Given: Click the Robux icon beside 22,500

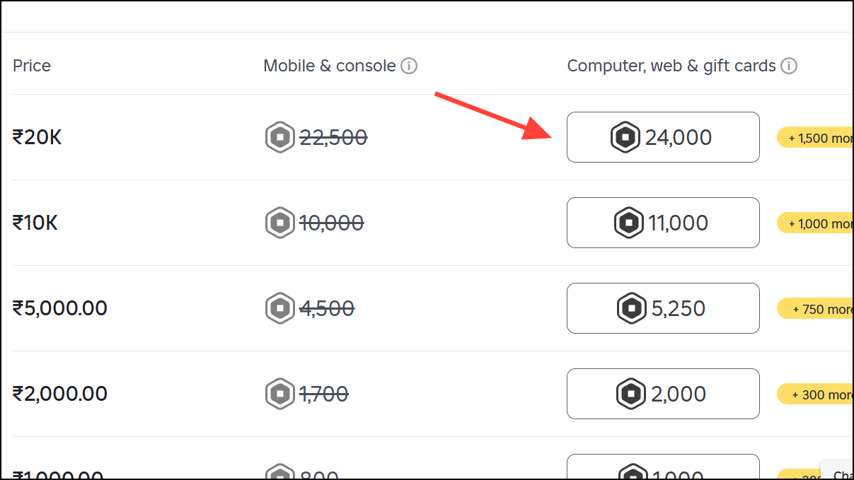Looking at the screenshot, I should coord(279,137).
